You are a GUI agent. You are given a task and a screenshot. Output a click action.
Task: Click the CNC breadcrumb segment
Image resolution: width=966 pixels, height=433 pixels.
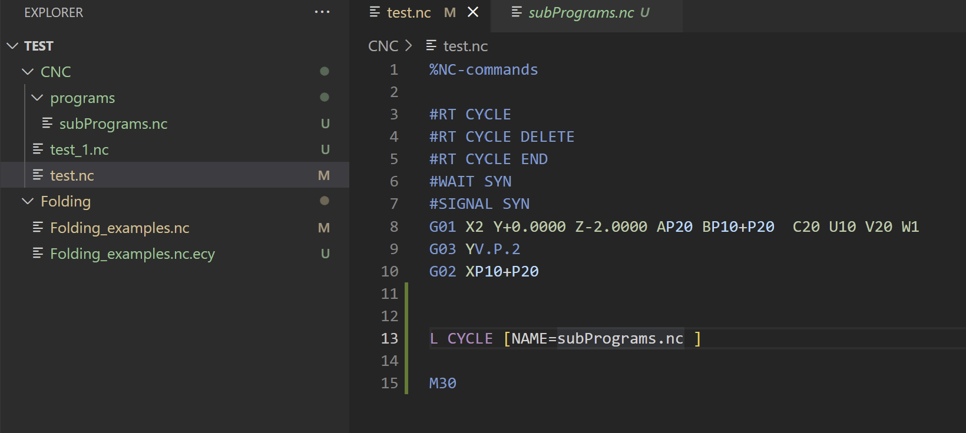click(x=383, y=46)
